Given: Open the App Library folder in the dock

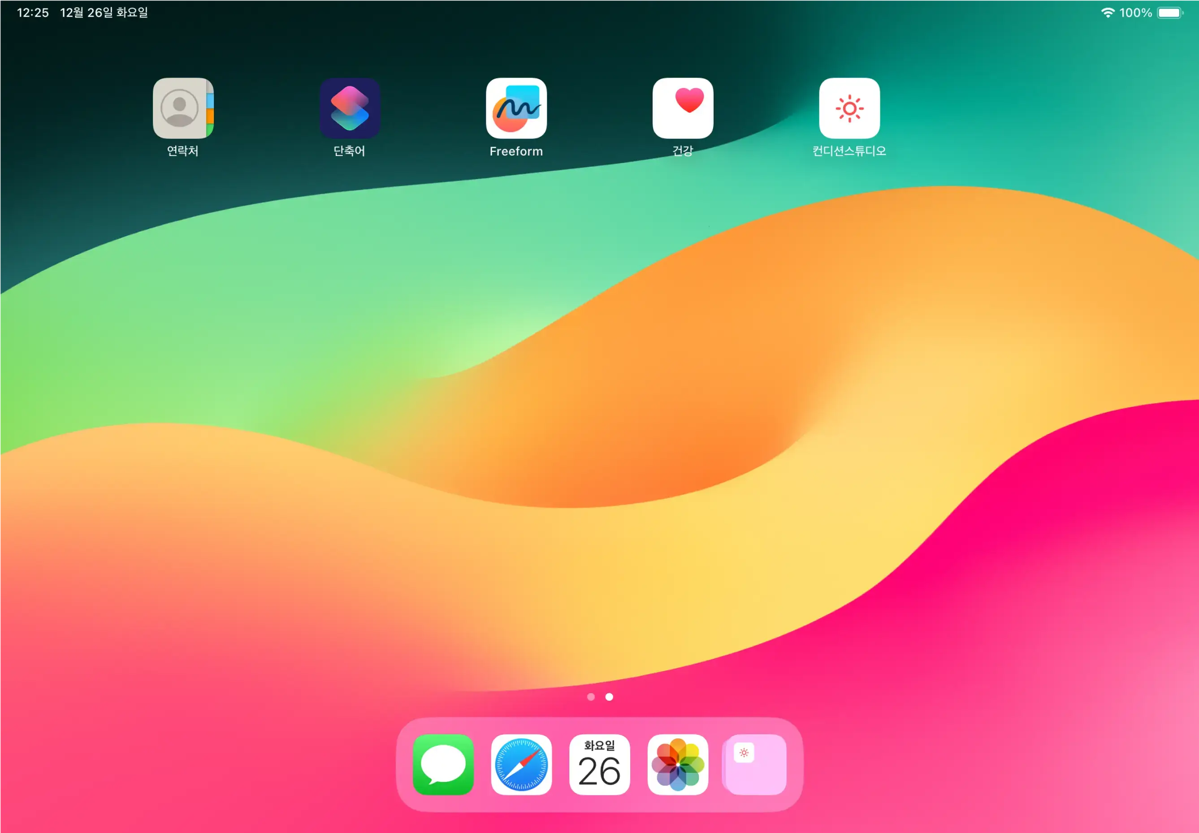Looking at the screenshot, I should [755, 764].
